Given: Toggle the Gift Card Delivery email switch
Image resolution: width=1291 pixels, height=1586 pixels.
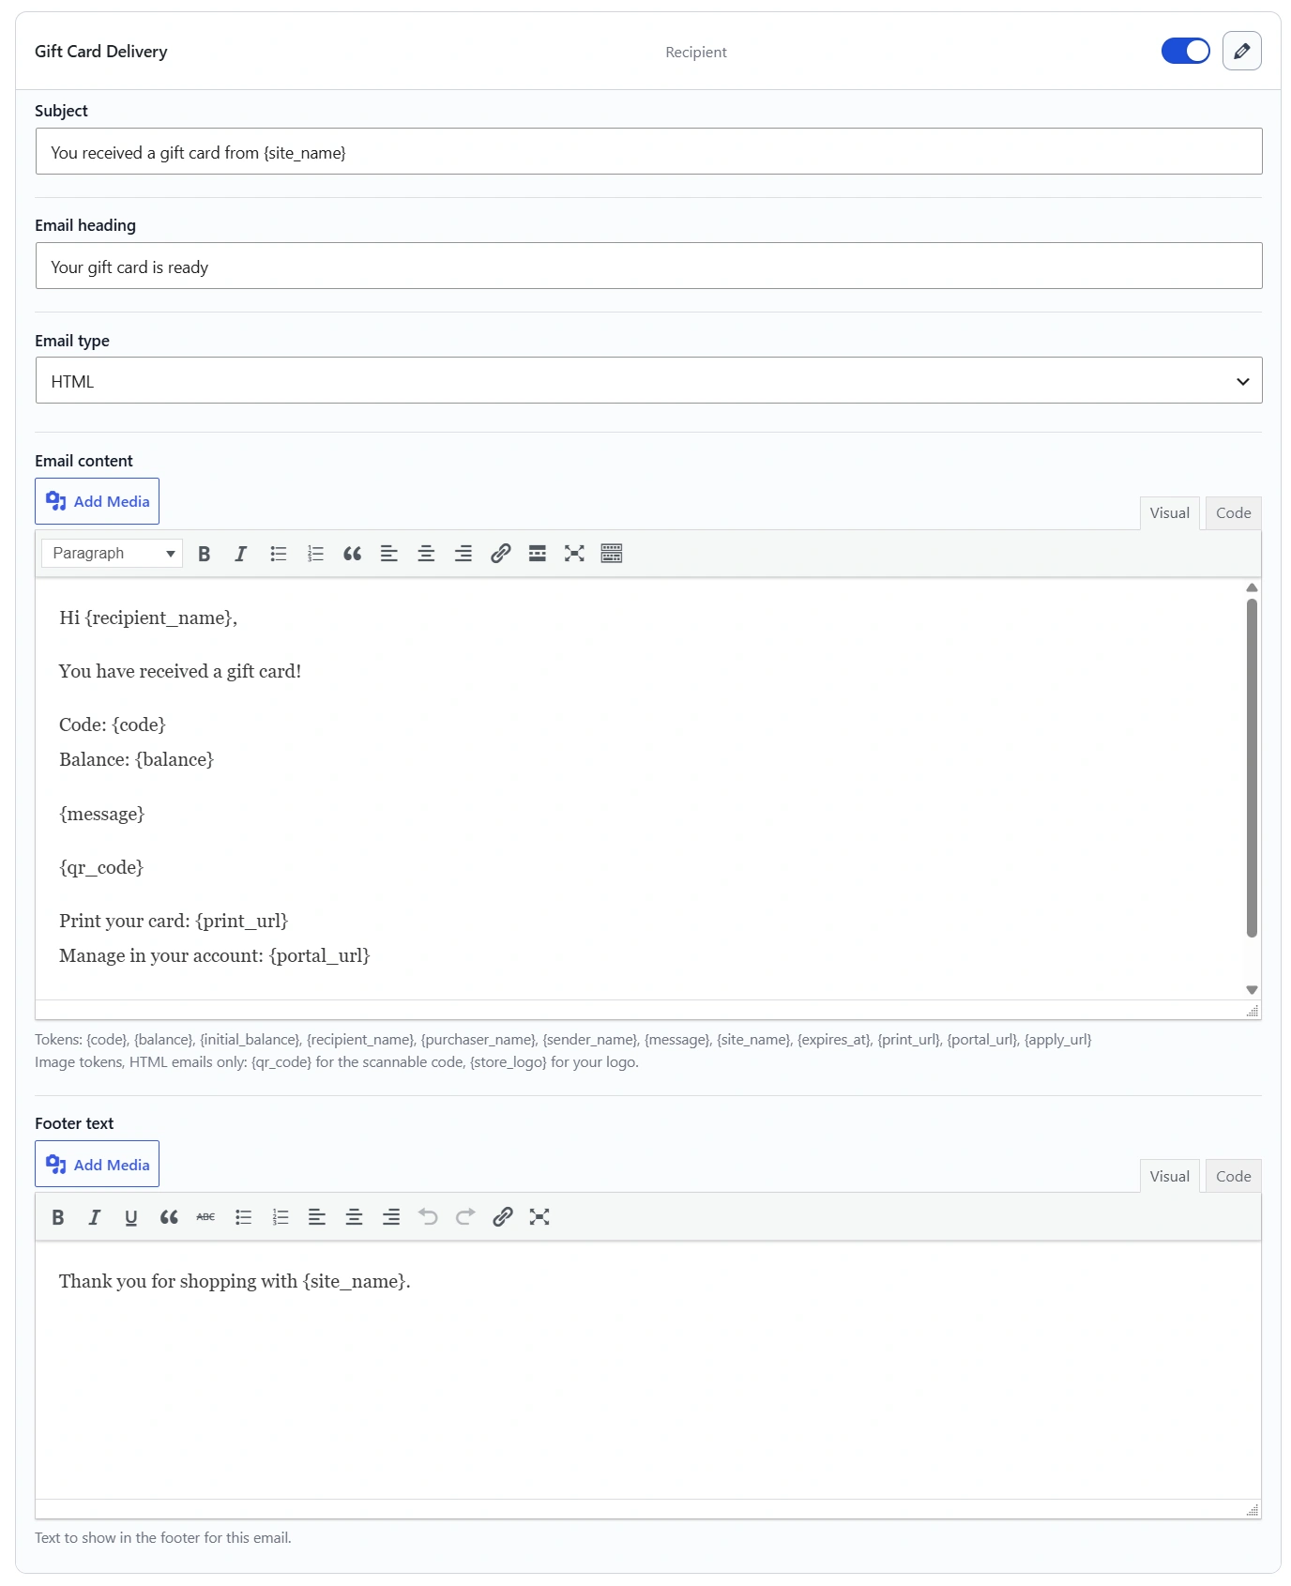Looking at the screenshot, I should click(x=1185, y=51).
